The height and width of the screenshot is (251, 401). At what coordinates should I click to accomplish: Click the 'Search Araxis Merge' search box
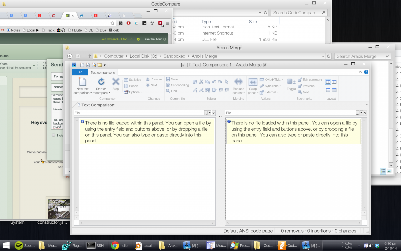[x=362, y=56]
